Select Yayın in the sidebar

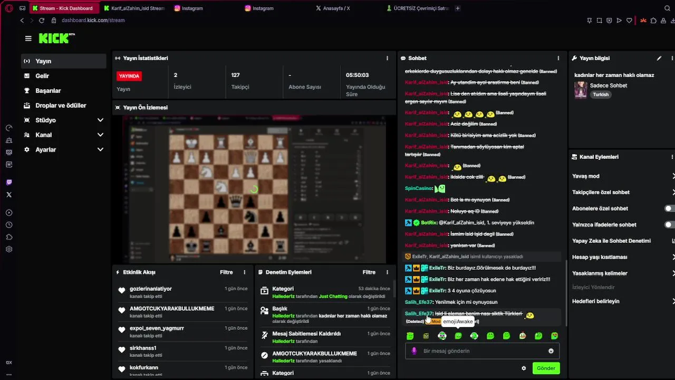point(63,61)
